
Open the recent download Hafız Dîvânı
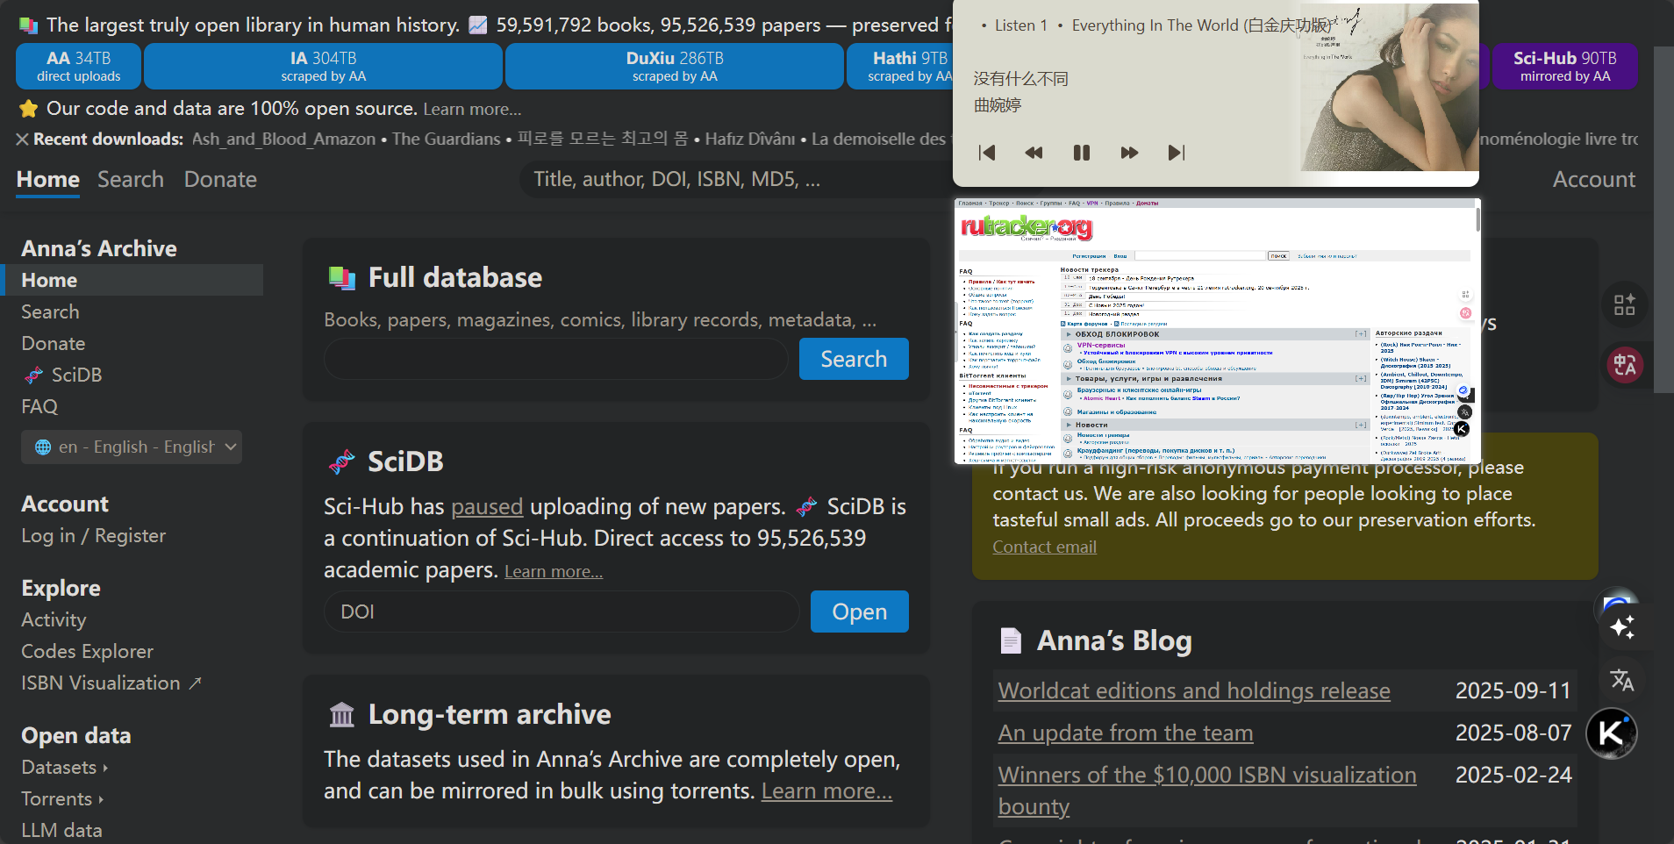coord(750,139)
